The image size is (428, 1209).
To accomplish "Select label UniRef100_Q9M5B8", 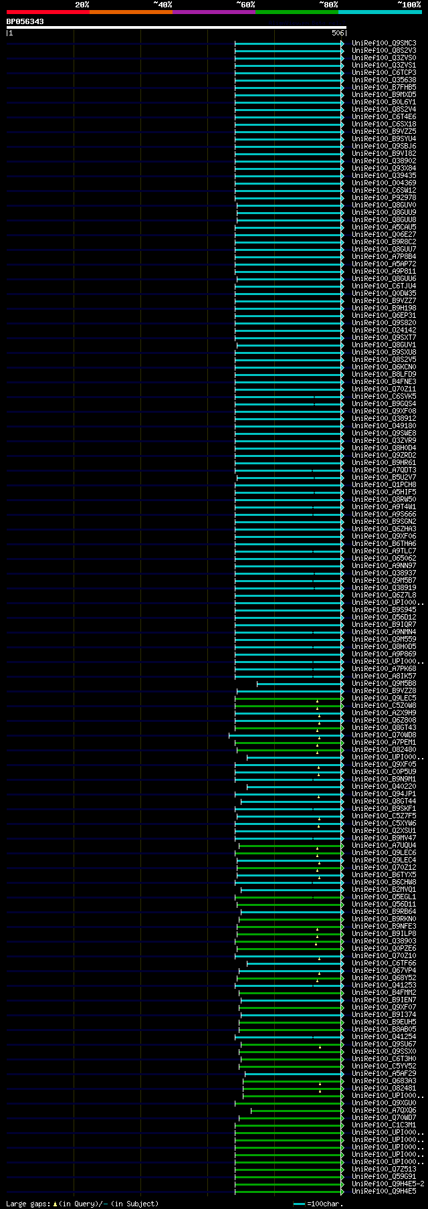I will tap(384, 683).
